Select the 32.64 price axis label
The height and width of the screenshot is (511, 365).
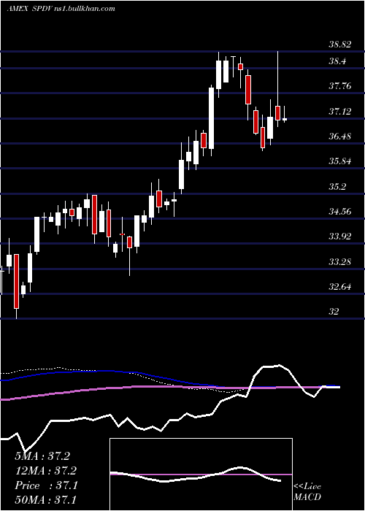[339, 287]
